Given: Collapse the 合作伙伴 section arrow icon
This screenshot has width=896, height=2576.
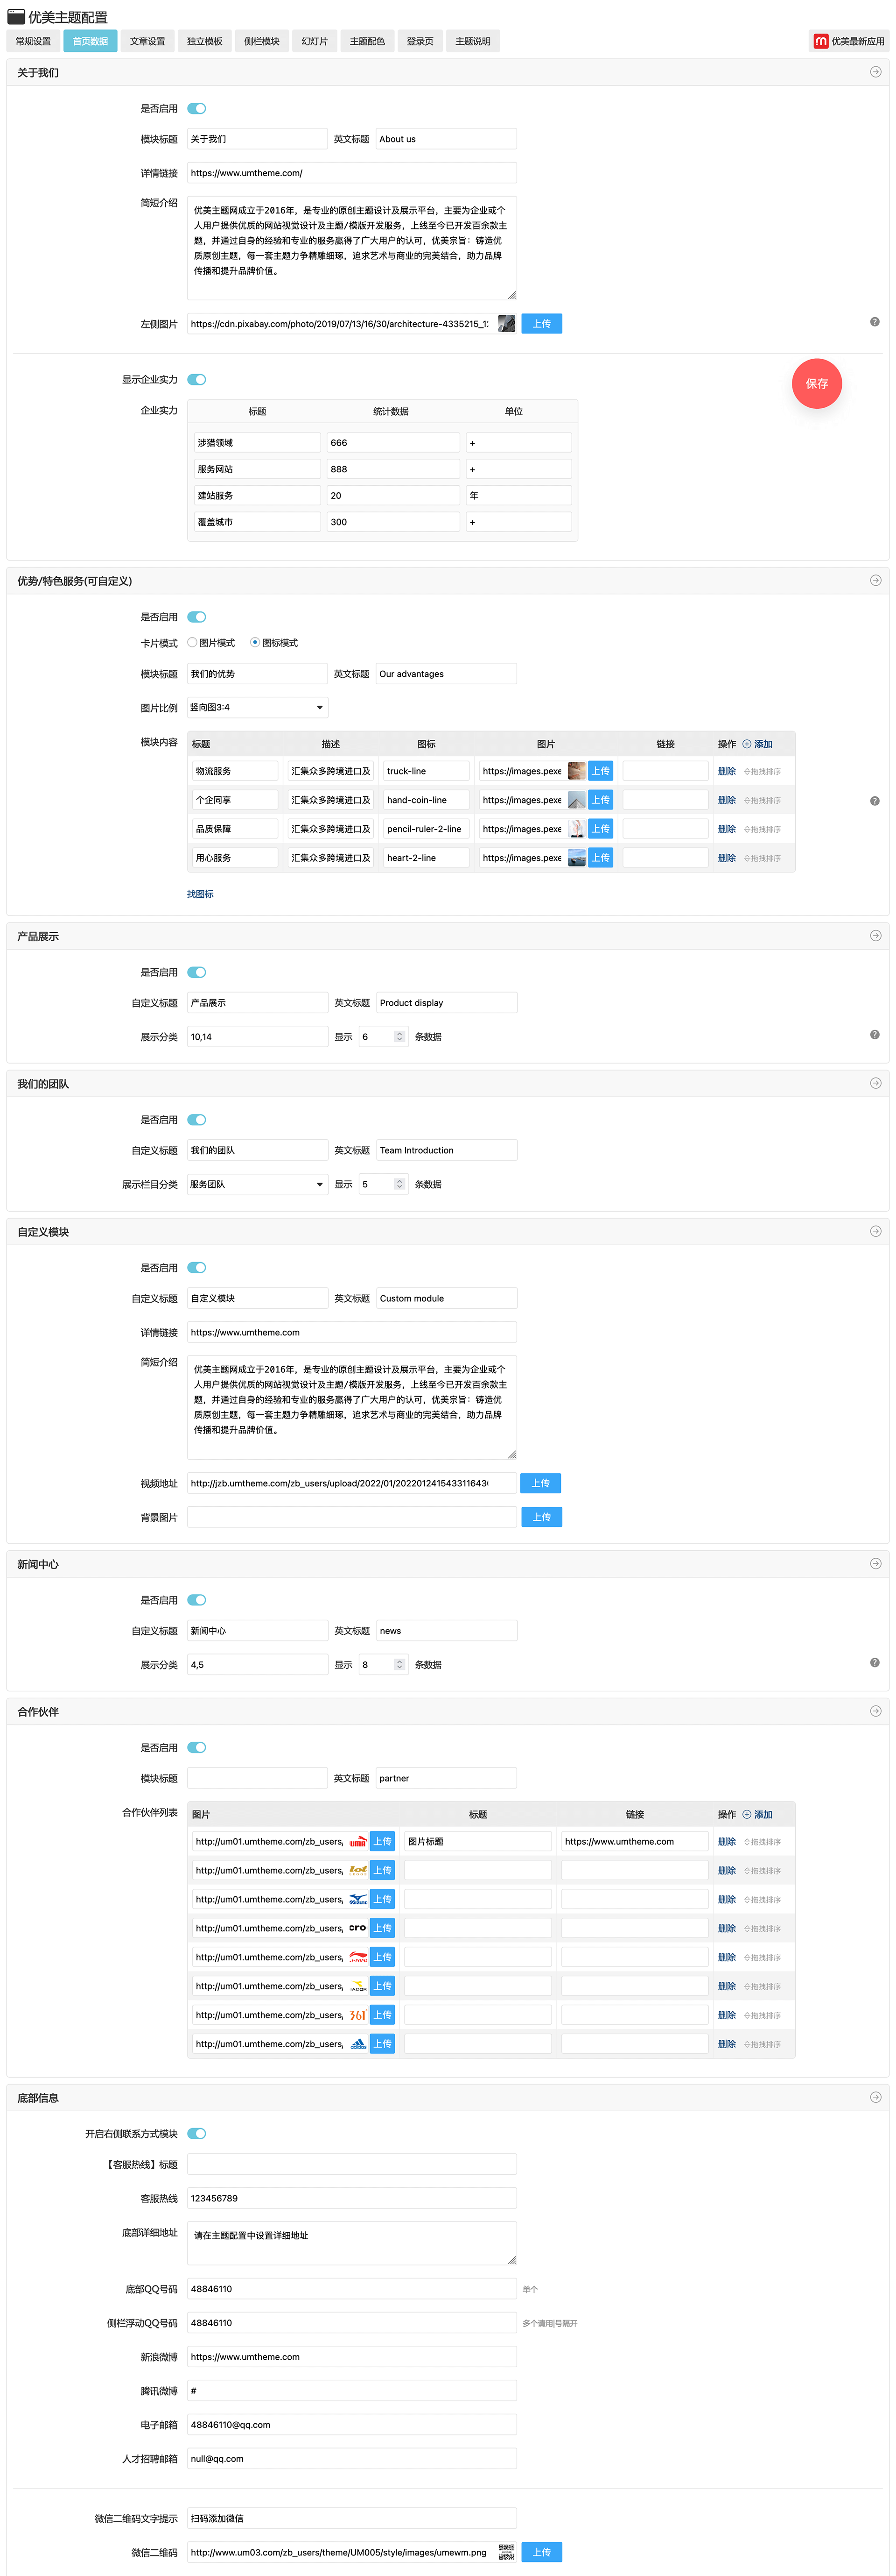Looking at the screenshot, I should [875, 1711].
